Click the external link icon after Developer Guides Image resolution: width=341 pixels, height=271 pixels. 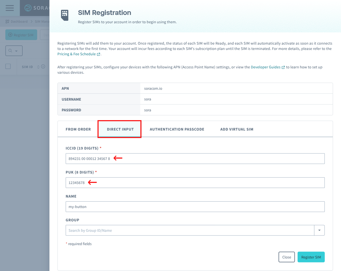coord(283,67)
